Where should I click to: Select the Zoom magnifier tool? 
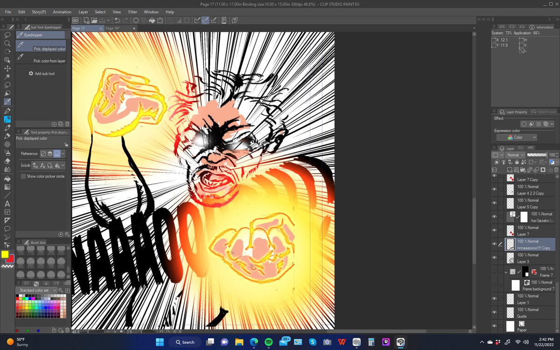(7, 43)
